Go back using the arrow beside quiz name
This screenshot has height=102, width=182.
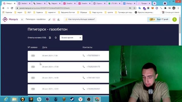(22, 20)
